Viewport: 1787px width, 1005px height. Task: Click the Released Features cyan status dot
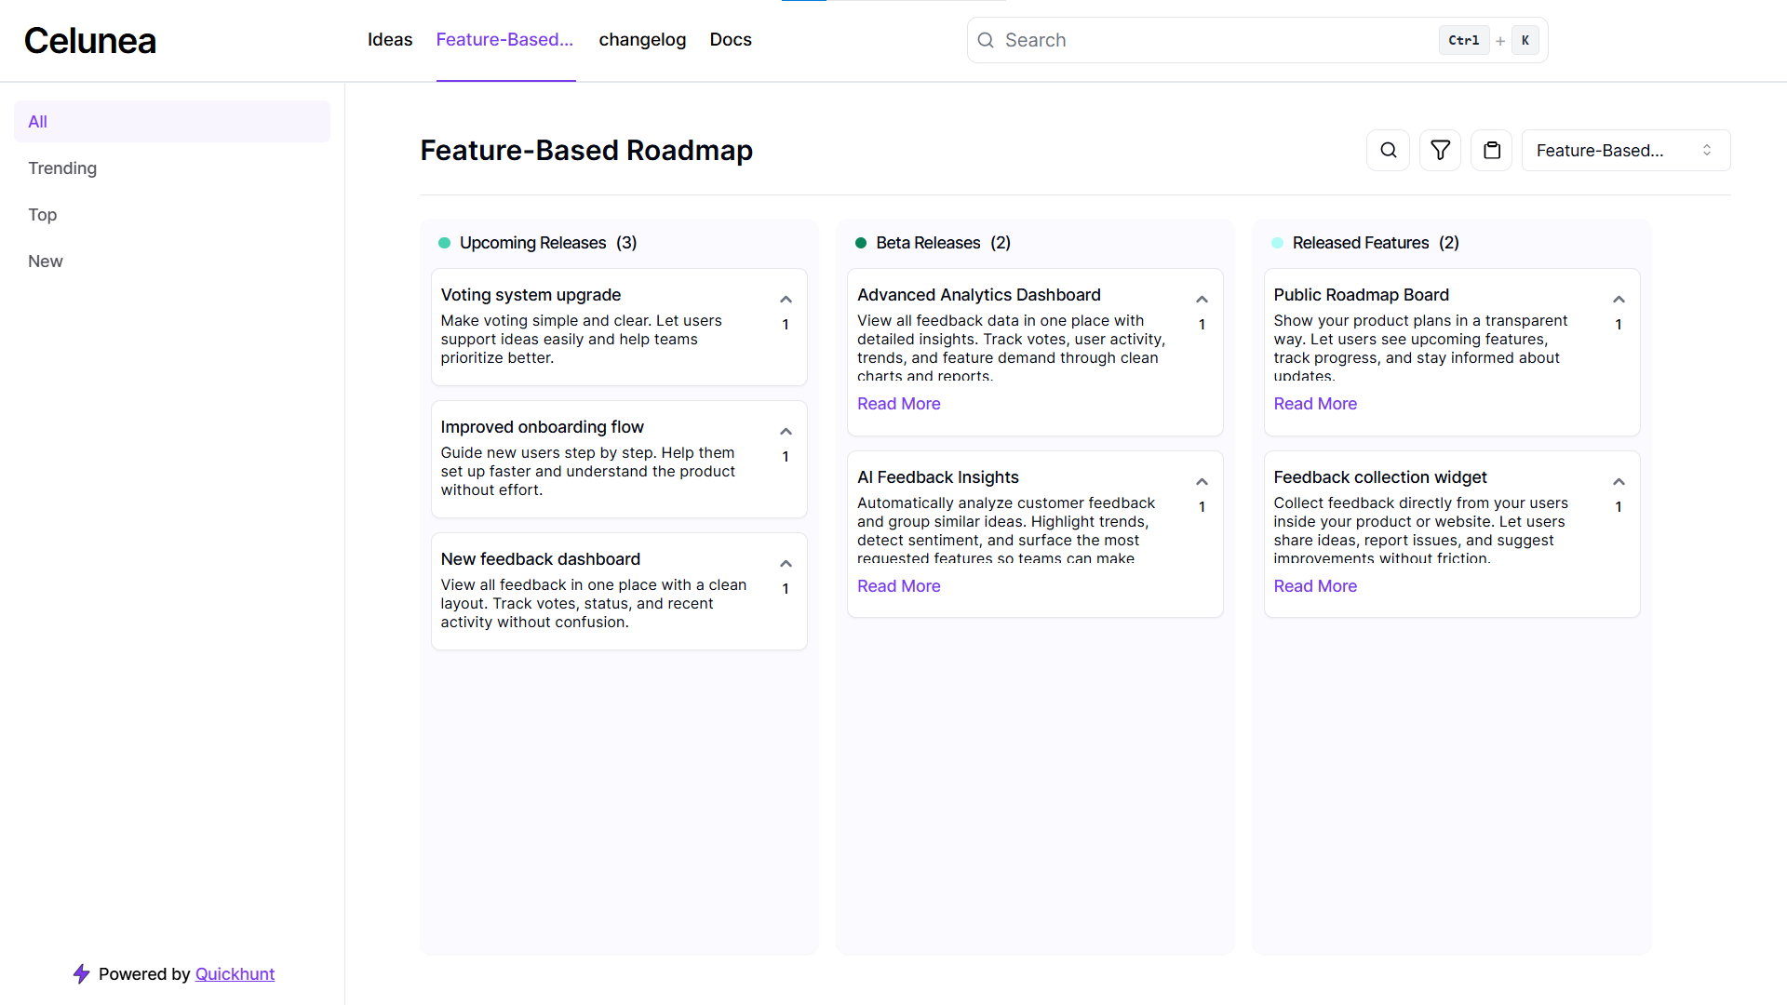coord(1277,243)
